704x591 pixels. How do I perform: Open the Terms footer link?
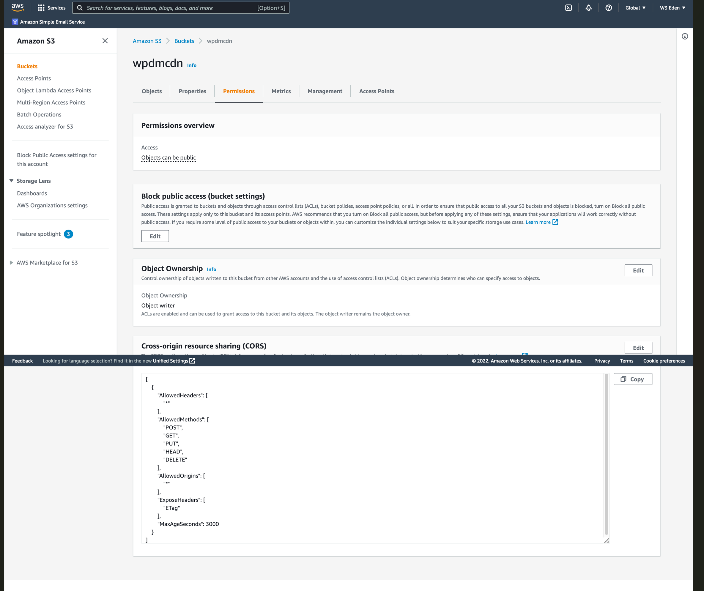tap(626, 361)
